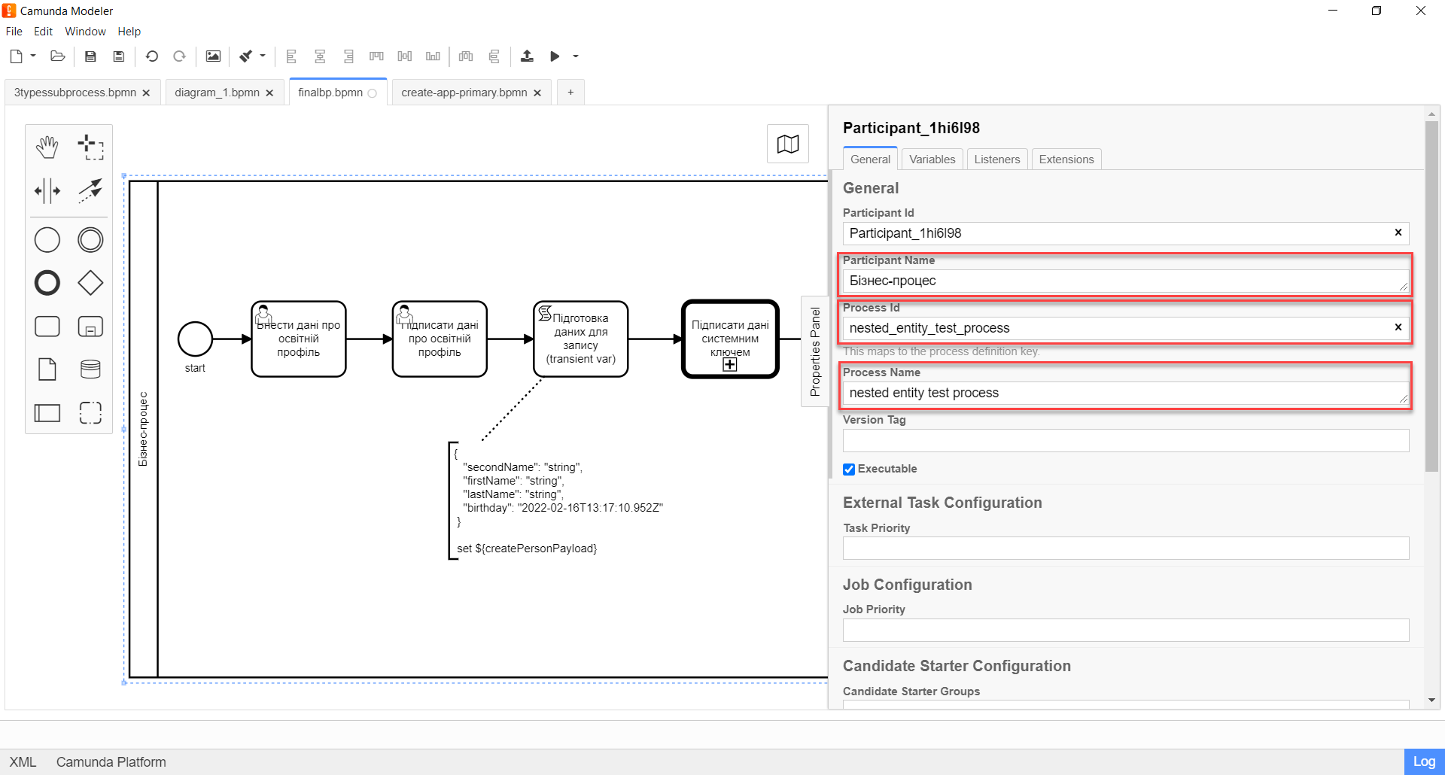This screenshot has height=775, width=1445.
Task: Undo last action in toolbar
Action: (152, 56)
